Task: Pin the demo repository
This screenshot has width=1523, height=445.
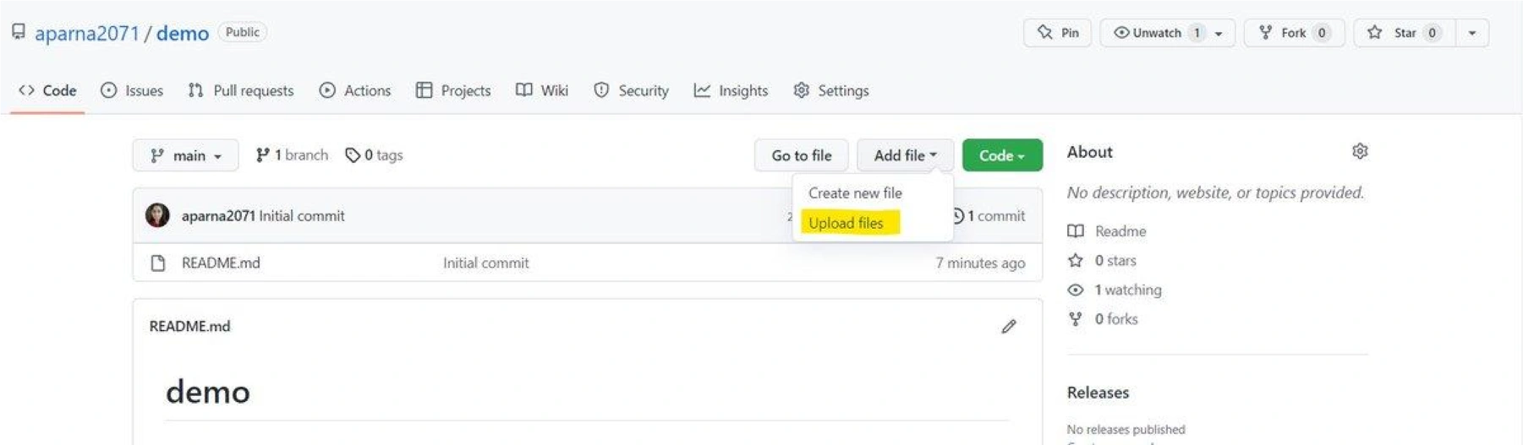Action: pos(1057,33)
